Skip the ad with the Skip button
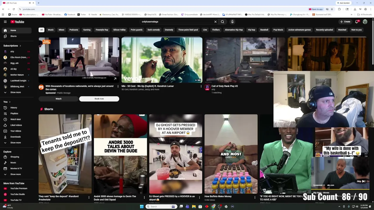The image size is (374, 210). [361, 181]
